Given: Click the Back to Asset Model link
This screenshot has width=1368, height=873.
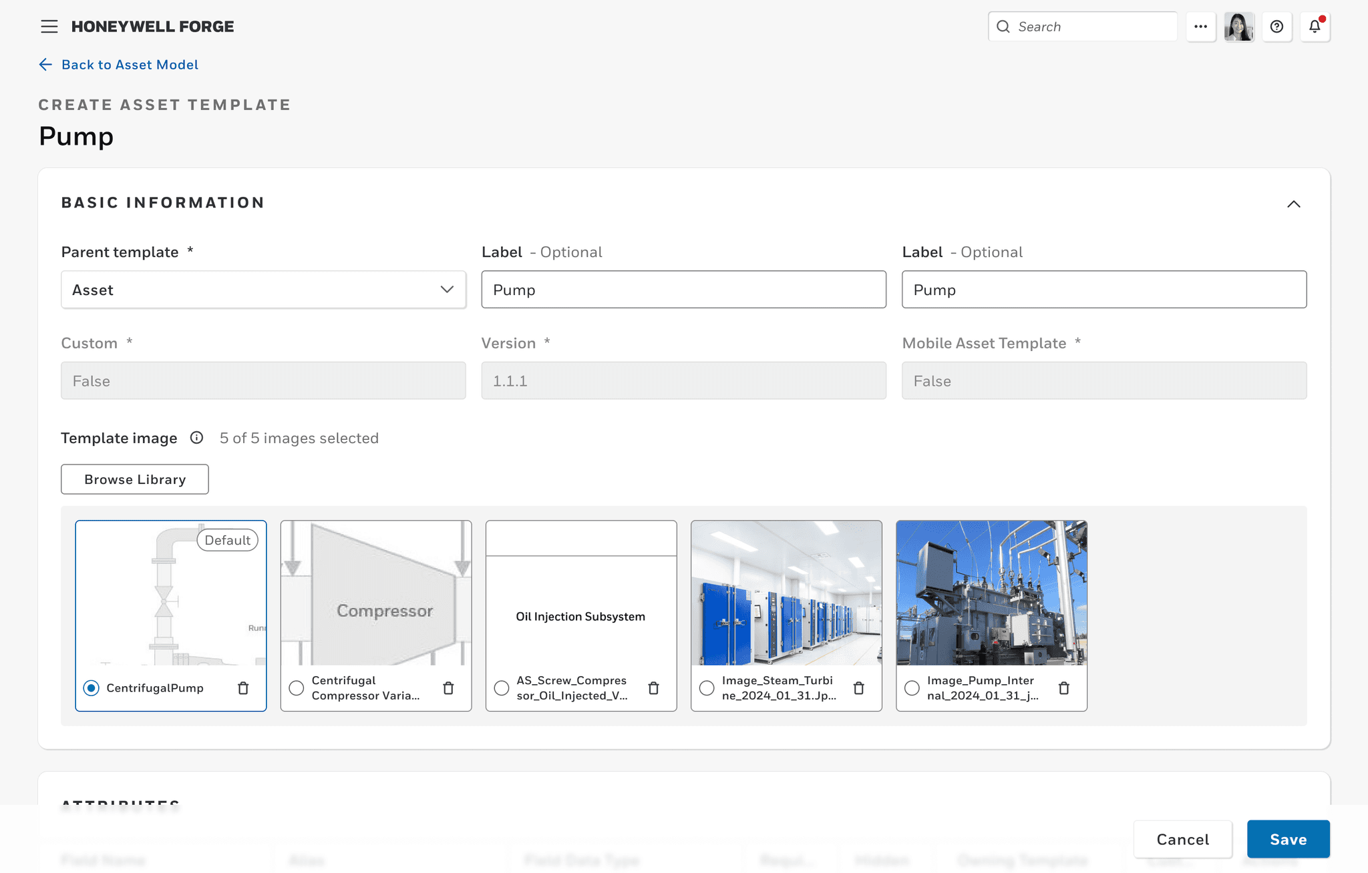Looking at the screenshot, I should click(130, 64).
